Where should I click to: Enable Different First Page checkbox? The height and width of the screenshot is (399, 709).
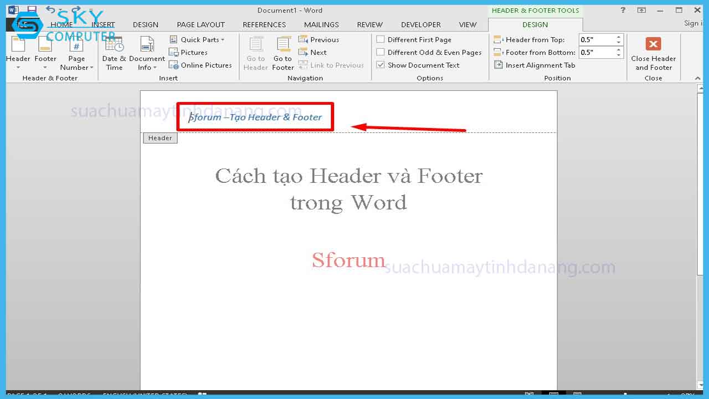[x=381, y=40]
